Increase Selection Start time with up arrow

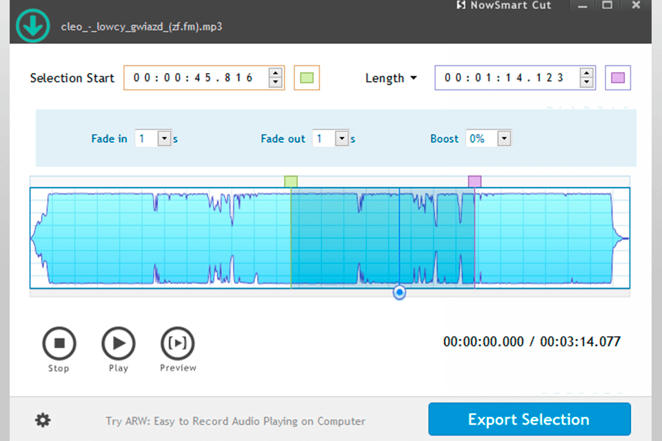(x=275, y=72)
